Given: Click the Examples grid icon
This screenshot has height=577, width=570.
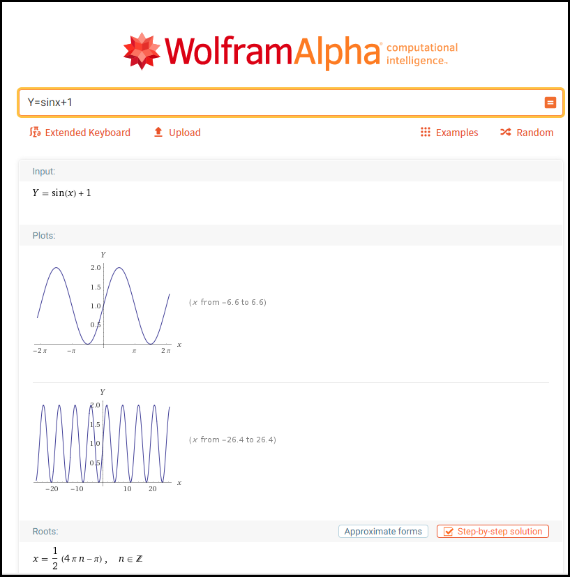Looking at the screenshot, I should [x=426, y=132].
